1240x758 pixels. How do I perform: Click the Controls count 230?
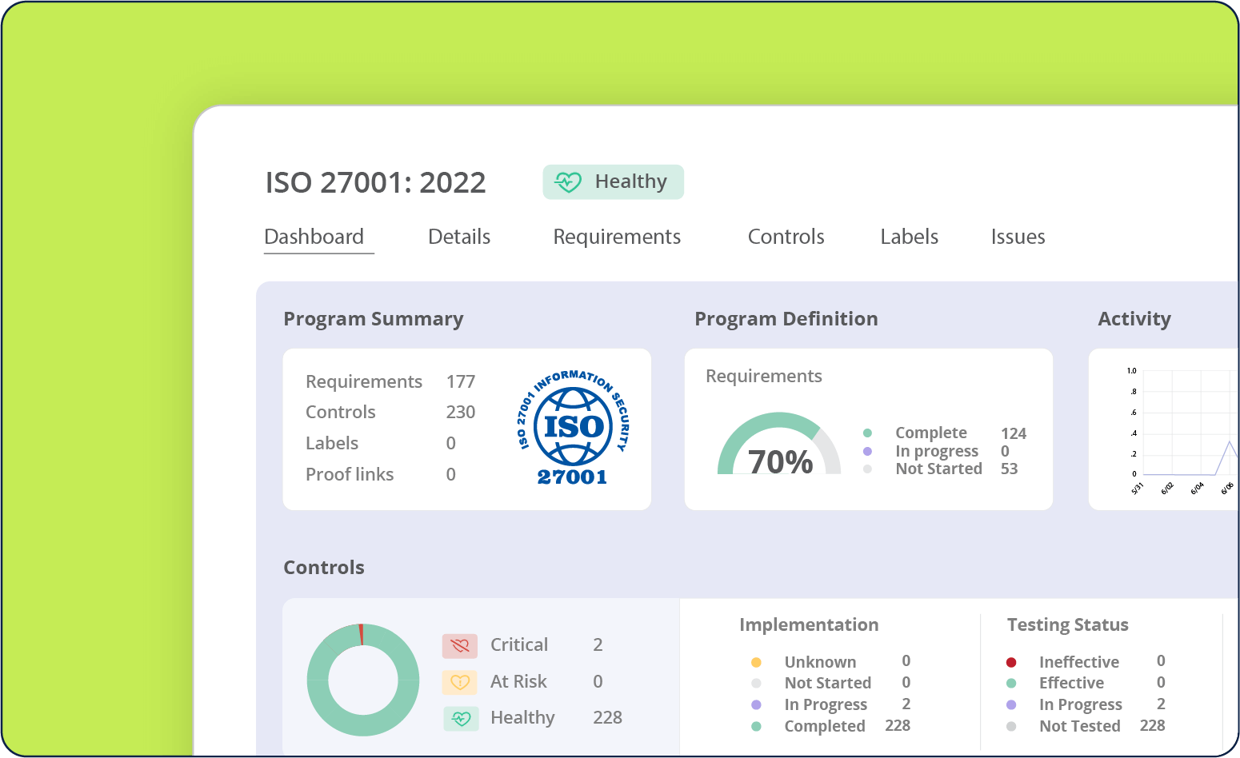[x=461, y=412]
